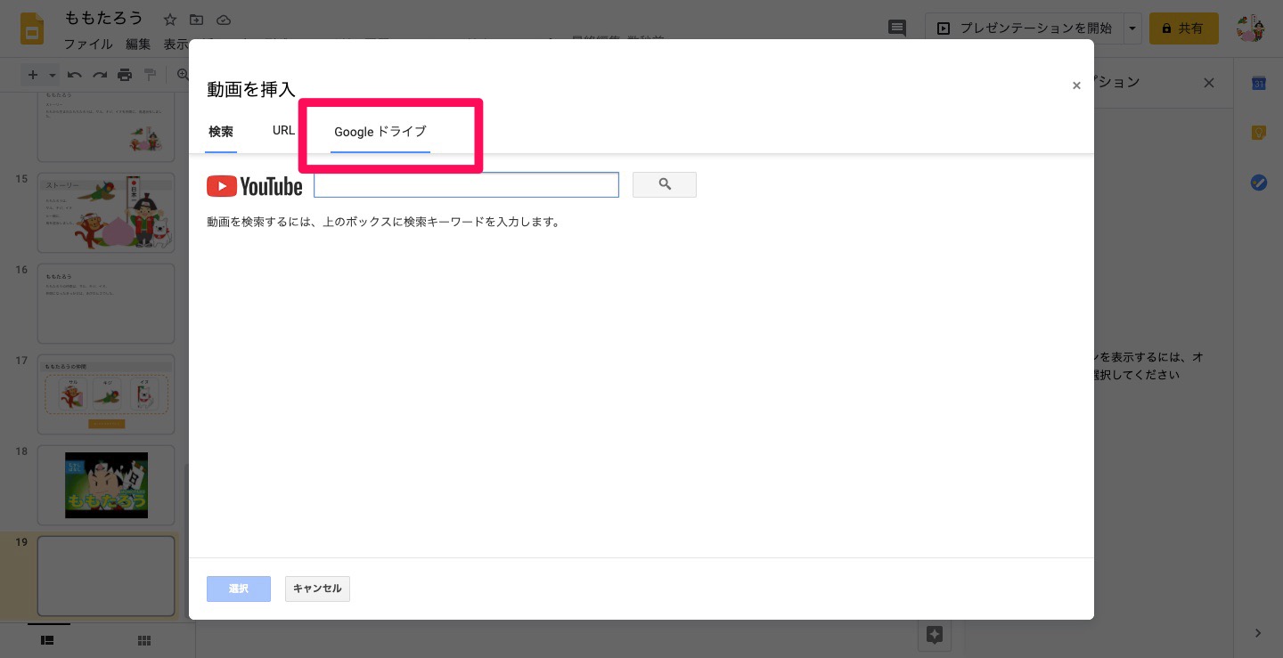Focus the YouTube search keyword box
1283x658 pixels.
coord(466,185)
